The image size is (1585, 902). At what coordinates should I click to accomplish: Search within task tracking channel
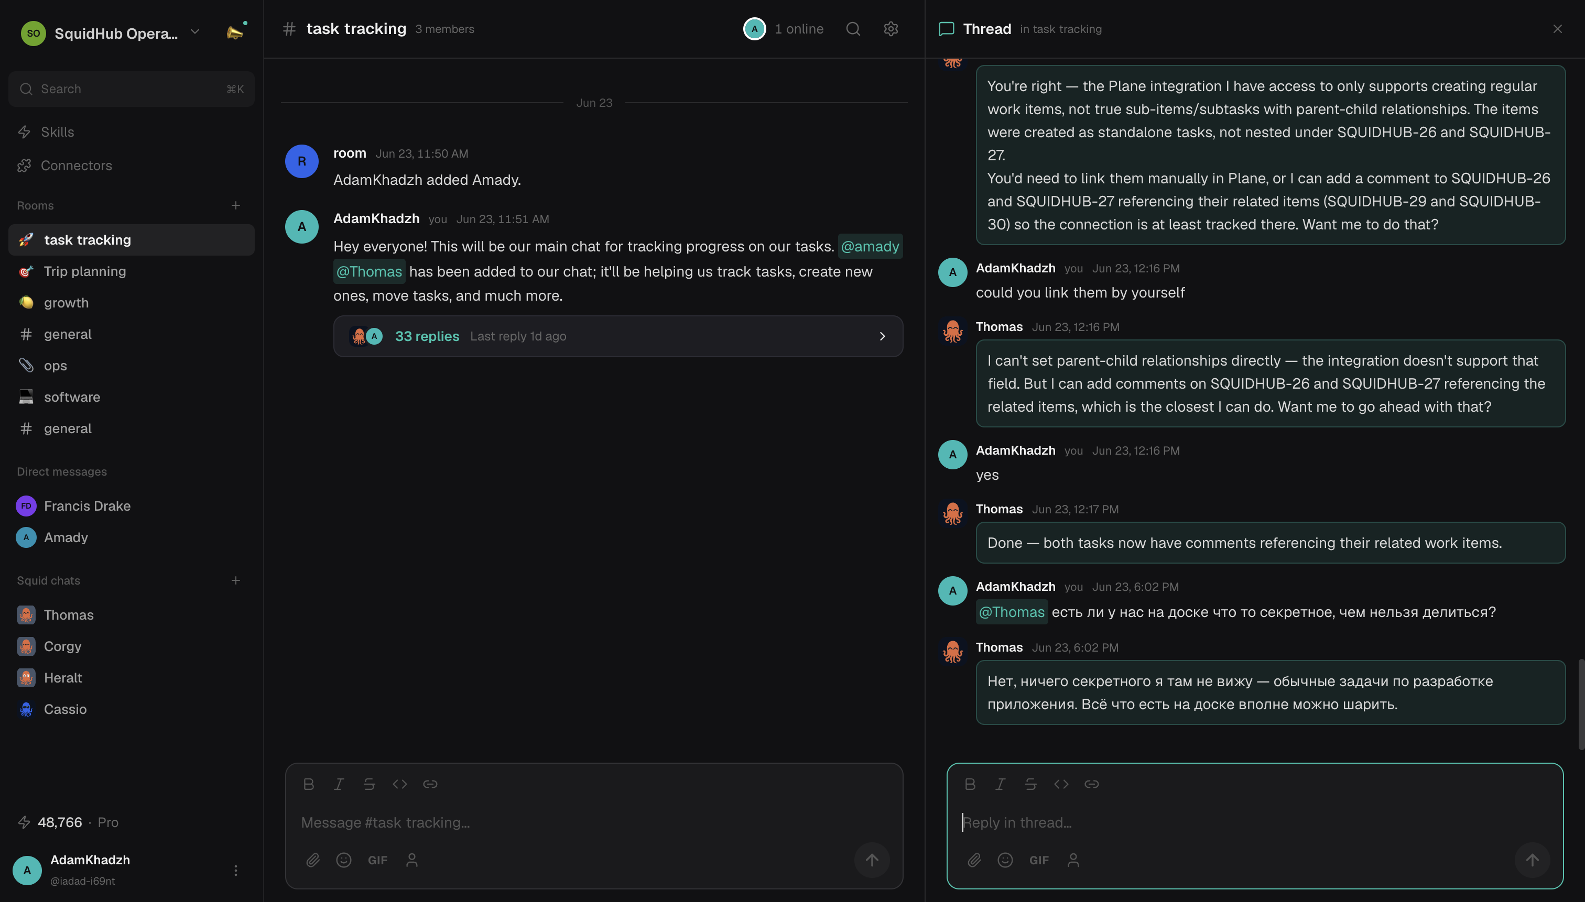(853, 29)
